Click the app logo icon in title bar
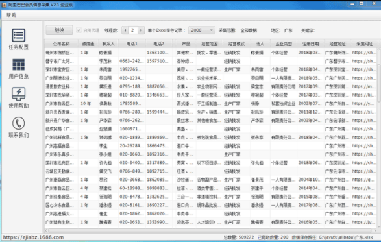381x242 pixels. click(4, 5)
